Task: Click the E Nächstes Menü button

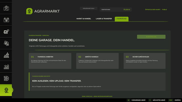Action: 157,100
